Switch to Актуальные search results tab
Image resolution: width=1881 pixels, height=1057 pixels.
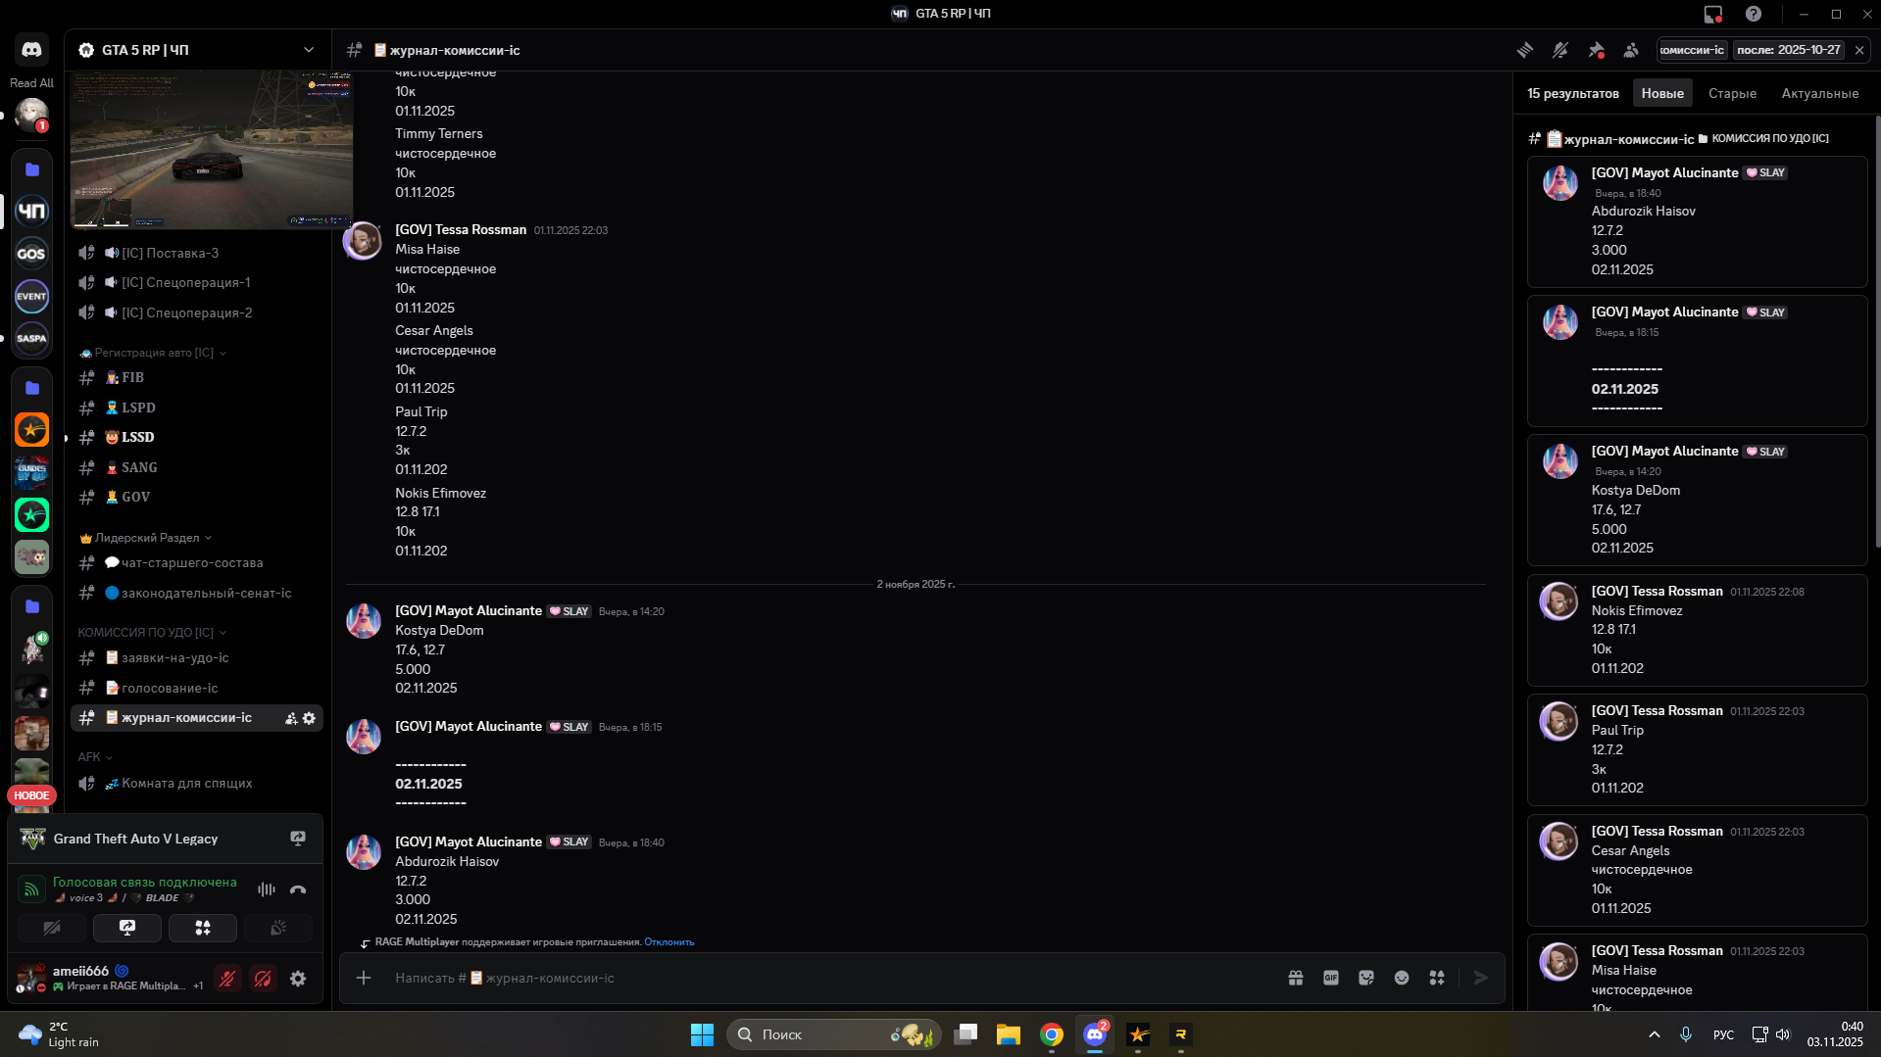pyautogui.click(x=1819, y=94)
